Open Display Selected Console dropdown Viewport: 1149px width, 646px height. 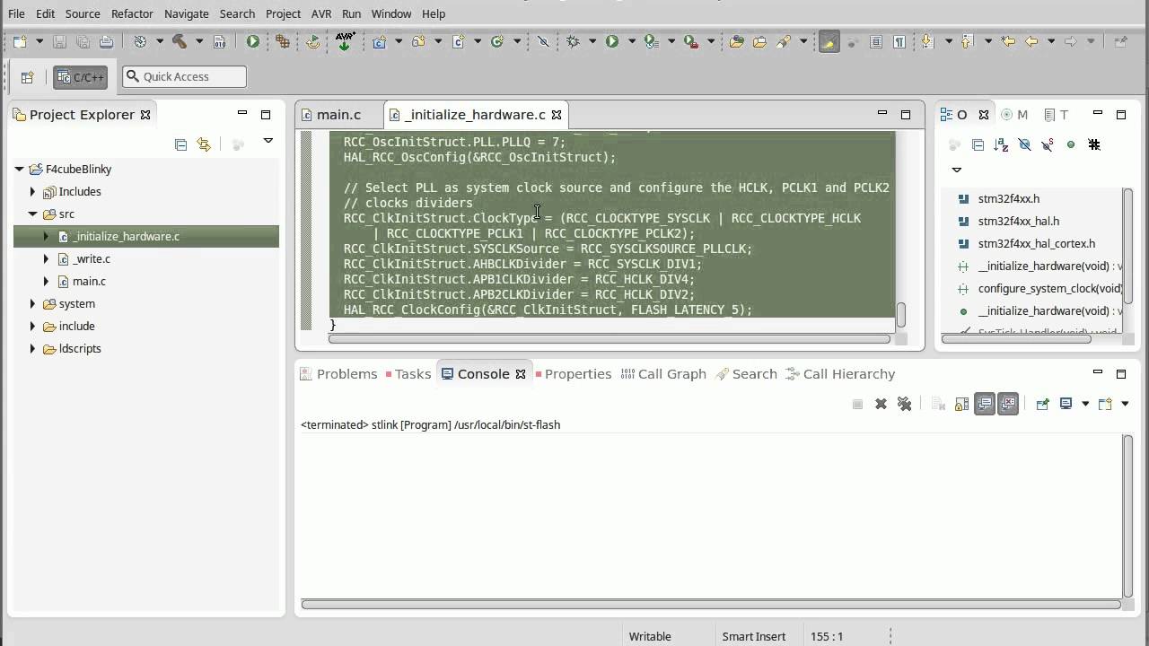1085,404
